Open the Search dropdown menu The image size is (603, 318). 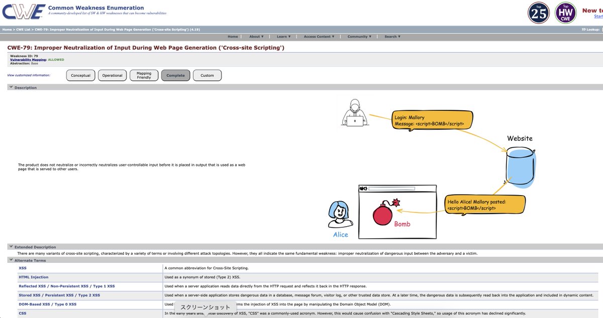[392, 37]
